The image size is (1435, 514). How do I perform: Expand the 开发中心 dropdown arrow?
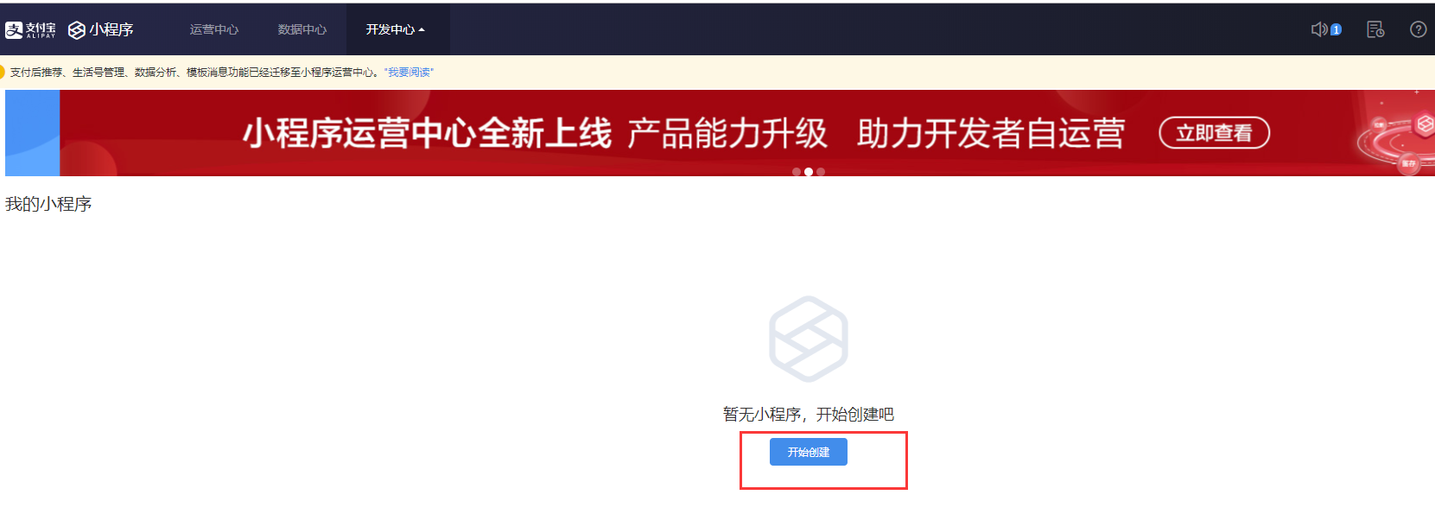tap(422, 30)
